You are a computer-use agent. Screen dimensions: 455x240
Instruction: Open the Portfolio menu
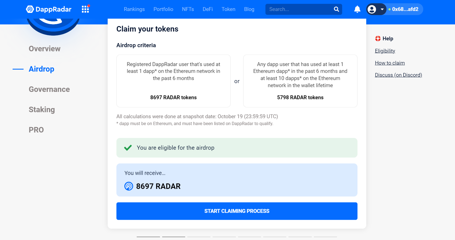(x=163, y=9)
